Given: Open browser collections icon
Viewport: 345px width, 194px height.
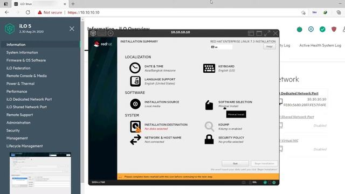Looking at the screenshot, I should click(x=339, y=12).
